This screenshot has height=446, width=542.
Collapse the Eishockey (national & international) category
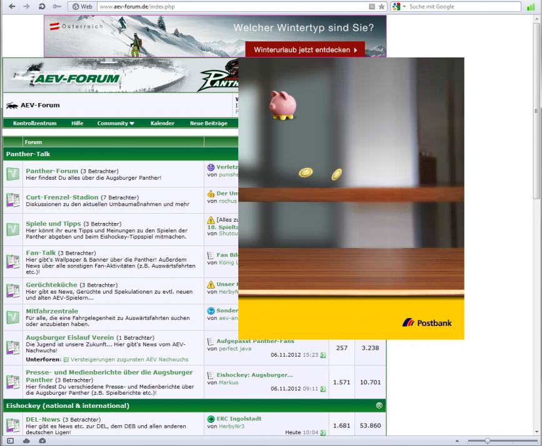click(x=379, y=405)
